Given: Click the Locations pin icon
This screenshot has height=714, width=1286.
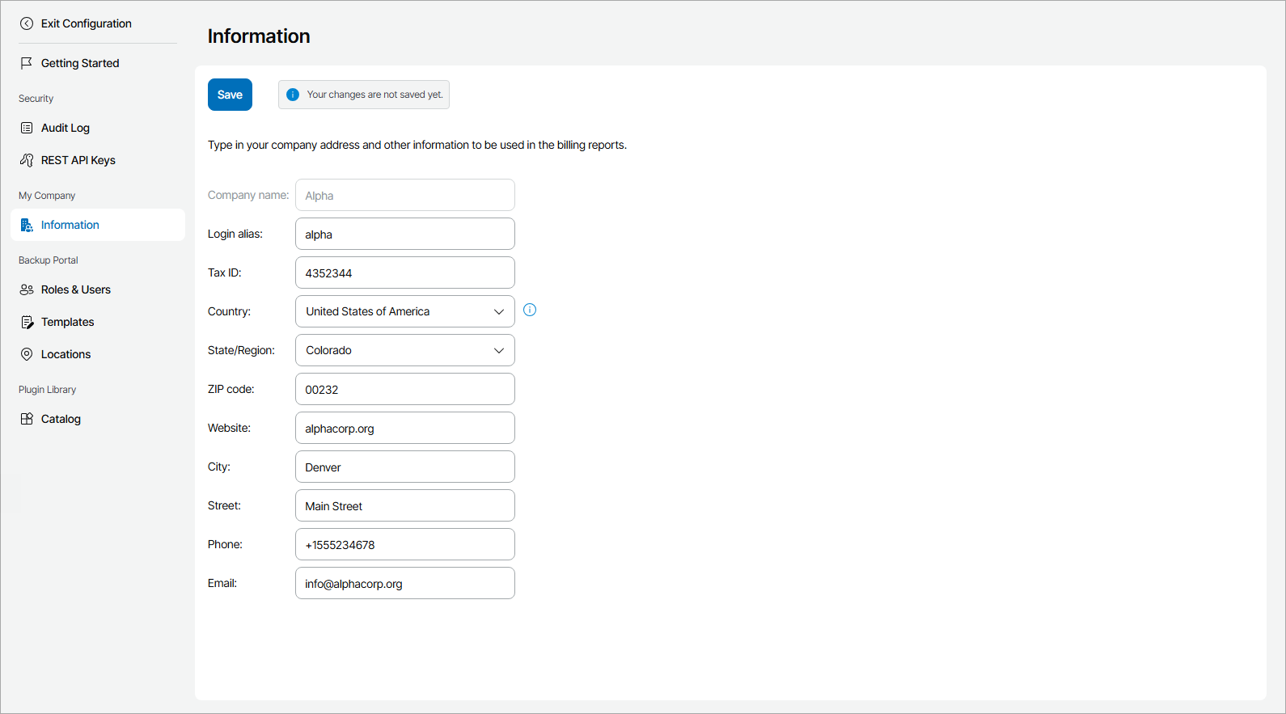Looking at the screenshot, I should (x=27, y=354).
